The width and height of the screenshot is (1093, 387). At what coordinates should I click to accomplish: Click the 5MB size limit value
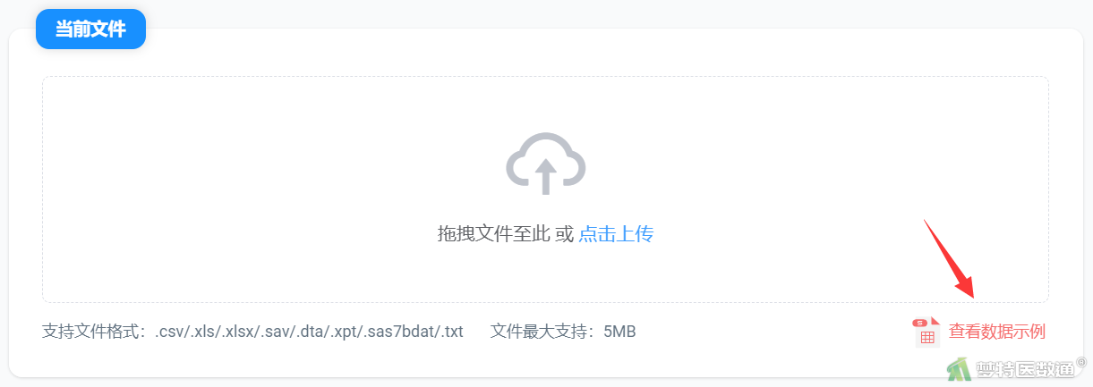pos(619,332)
